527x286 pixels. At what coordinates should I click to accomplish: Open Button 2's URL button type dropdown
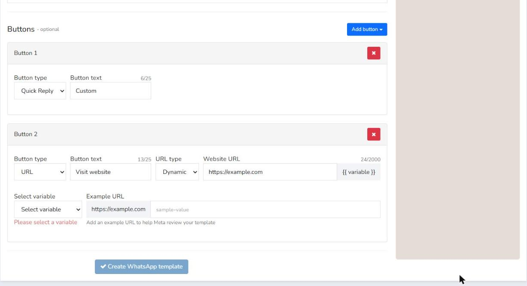tap(40, 172)
